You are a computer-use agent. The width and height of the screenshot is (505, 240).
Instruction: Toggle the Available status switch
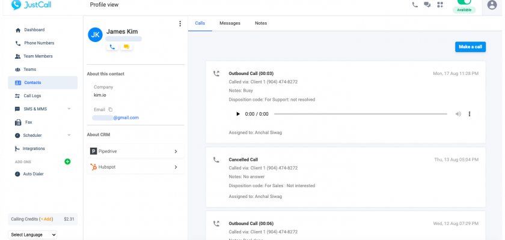(x=464, y=2)
